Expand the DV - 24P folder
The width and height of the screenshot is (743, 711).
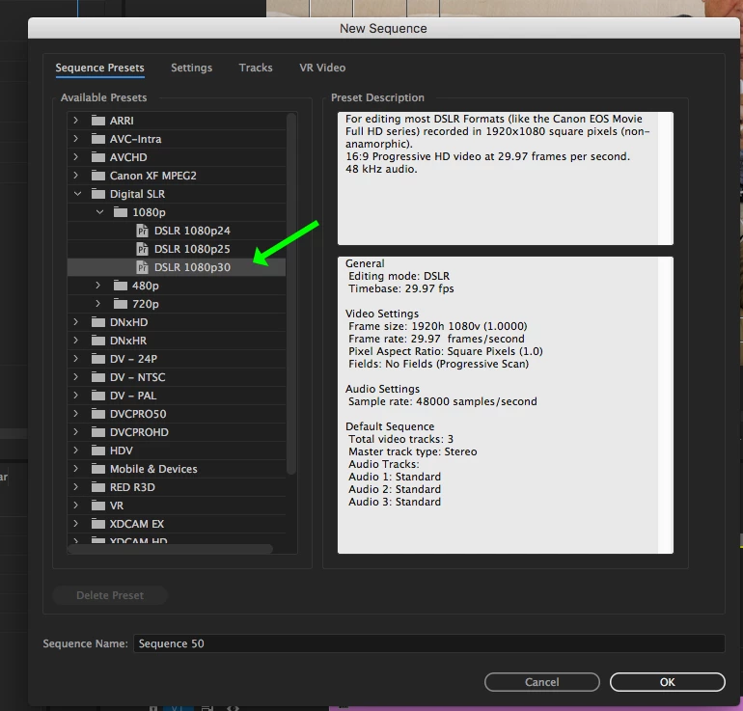pos(76,359)
